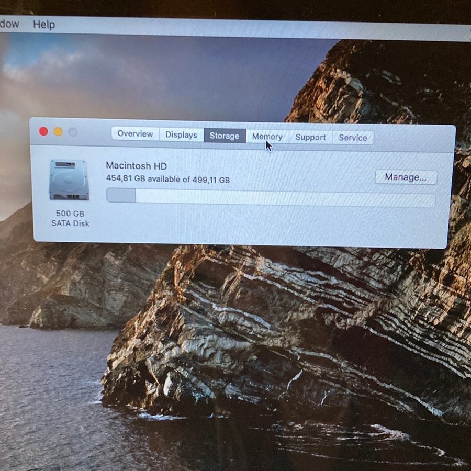The height and width of the screenshot is (471, 471).
Task: Click the grayed-out zoom window button
Action: (x=73, y=132)
